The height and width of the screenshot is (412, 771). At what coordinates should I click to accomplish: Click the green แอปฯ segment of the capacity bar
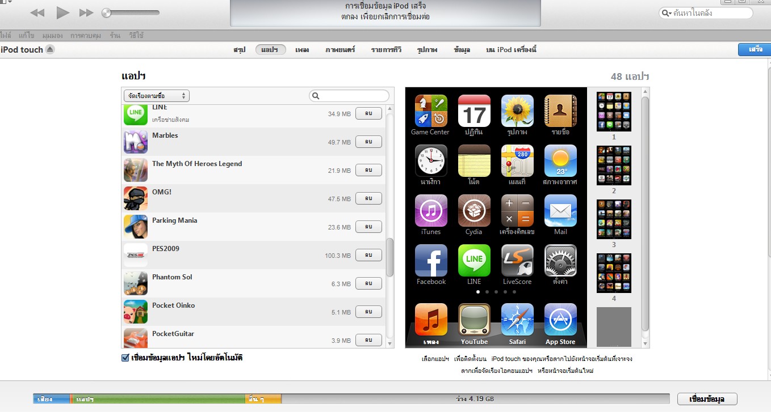coord(158,399)
